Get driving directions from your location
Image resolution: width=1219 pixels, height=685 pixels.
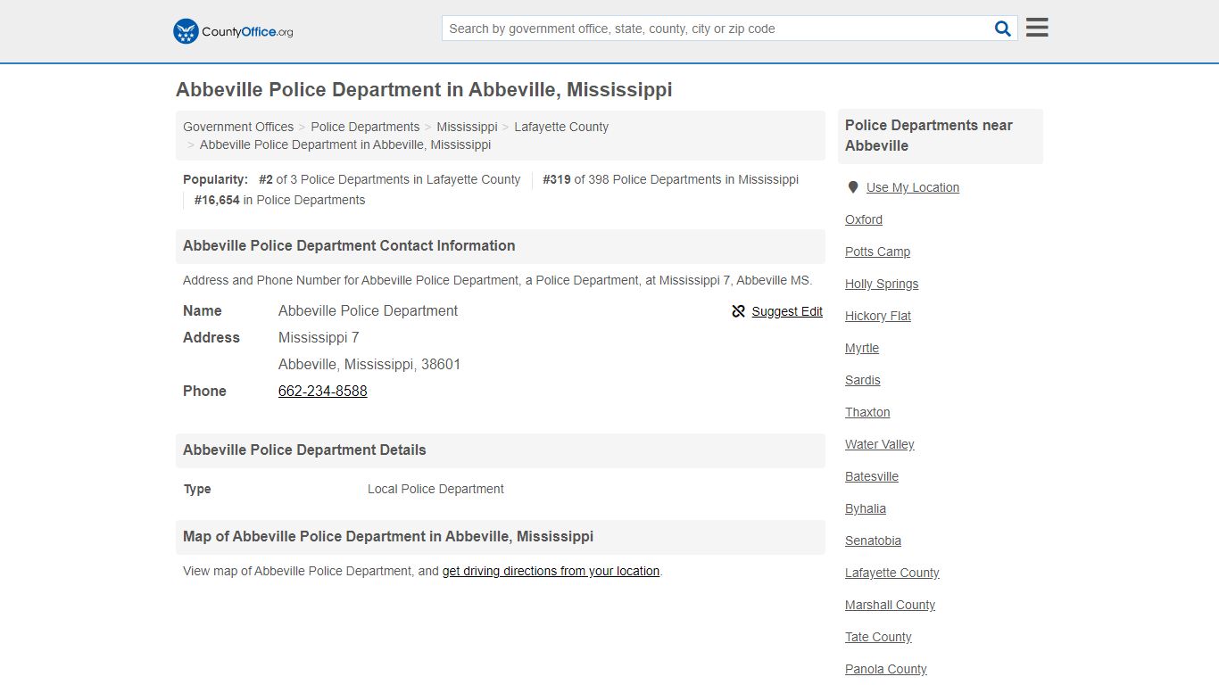pos(551,571)
